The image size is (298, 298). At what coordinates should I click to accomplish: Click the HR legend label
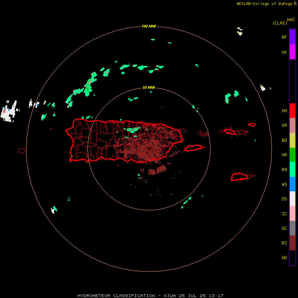click(x=284, y=155)
